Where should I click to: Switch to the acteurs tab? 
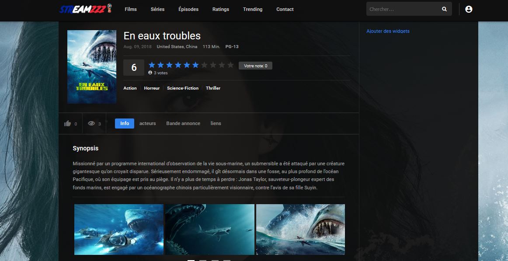[x=147, y=123]
